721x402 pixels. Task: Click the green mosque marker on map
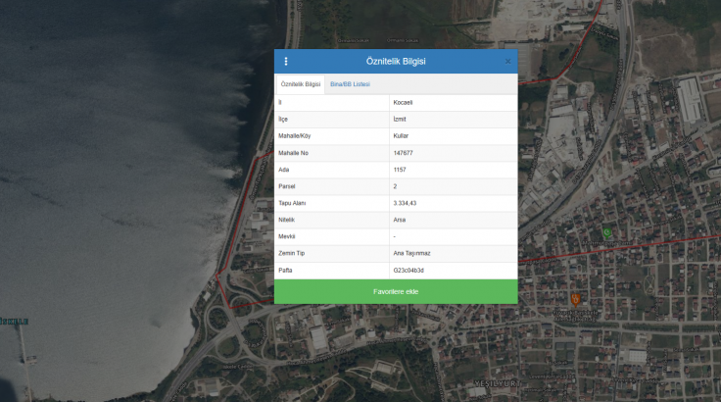click(606, 232)
